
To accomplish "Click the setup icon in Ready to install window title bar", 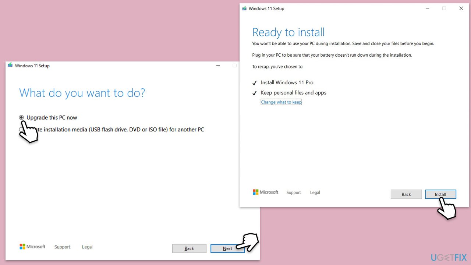I will [244, 8].
